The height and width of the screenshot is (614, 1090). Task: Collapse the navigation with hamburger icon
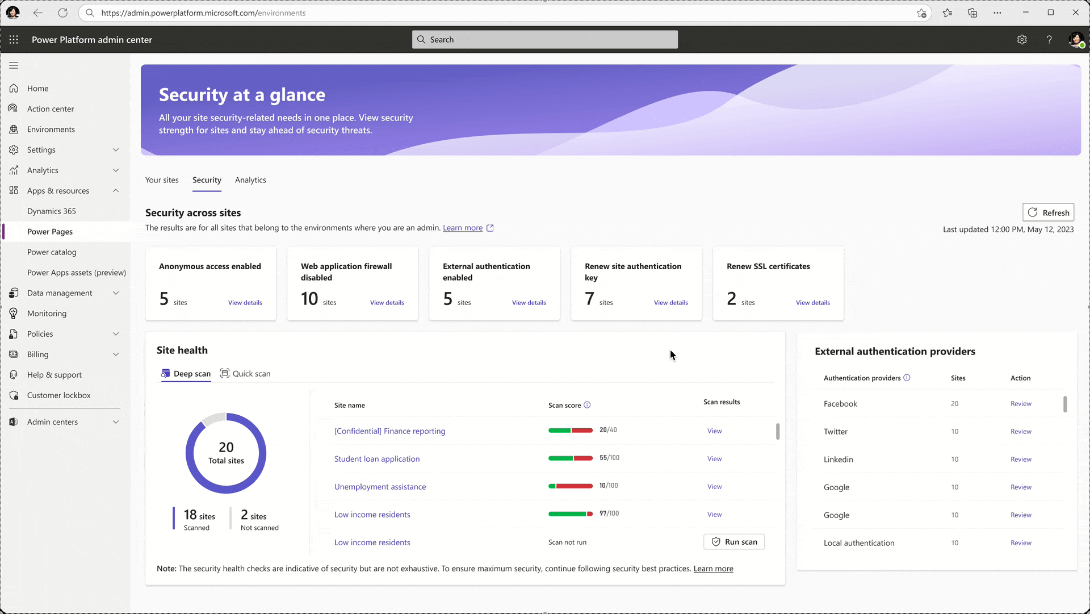pyautogui.click(x=14, y=65)
